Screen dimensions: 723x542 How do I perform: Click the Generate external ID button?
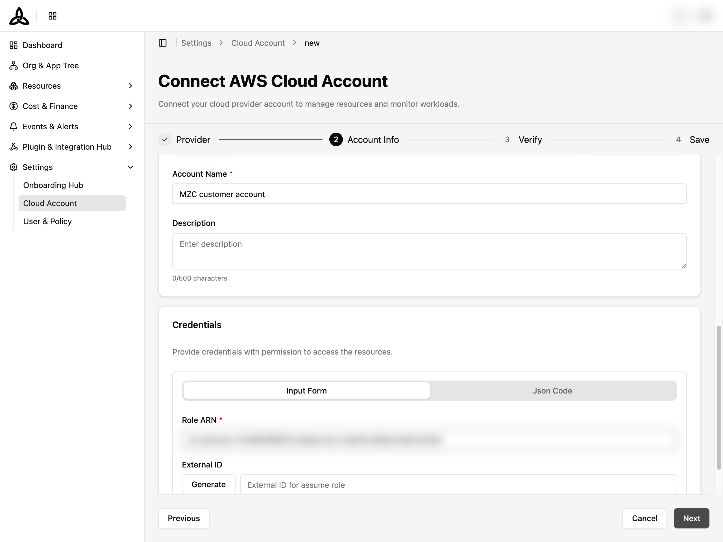pyautogui.click(x=208, y=484)
